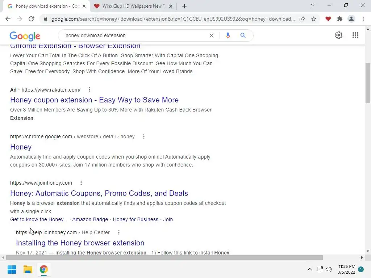
Task: Open Installing the Honey browser extension
Action: click(x=80, y=243)
